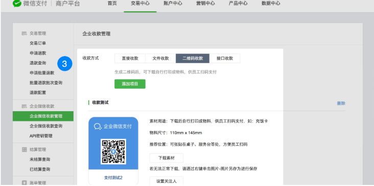Open 营销中心 in top navigation
Screen dimensions: 374x186
[205, 4]
